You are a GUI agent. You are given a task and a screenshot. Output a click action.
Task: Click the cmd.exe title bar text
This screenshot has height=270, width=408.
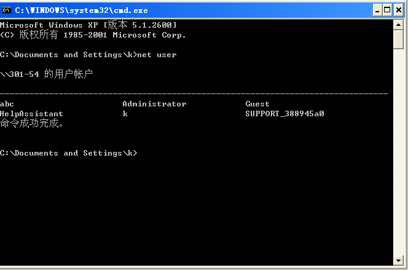pos(81,10)
